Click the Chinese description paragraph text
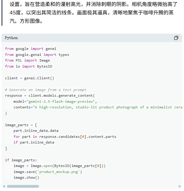 pos(90,13)
